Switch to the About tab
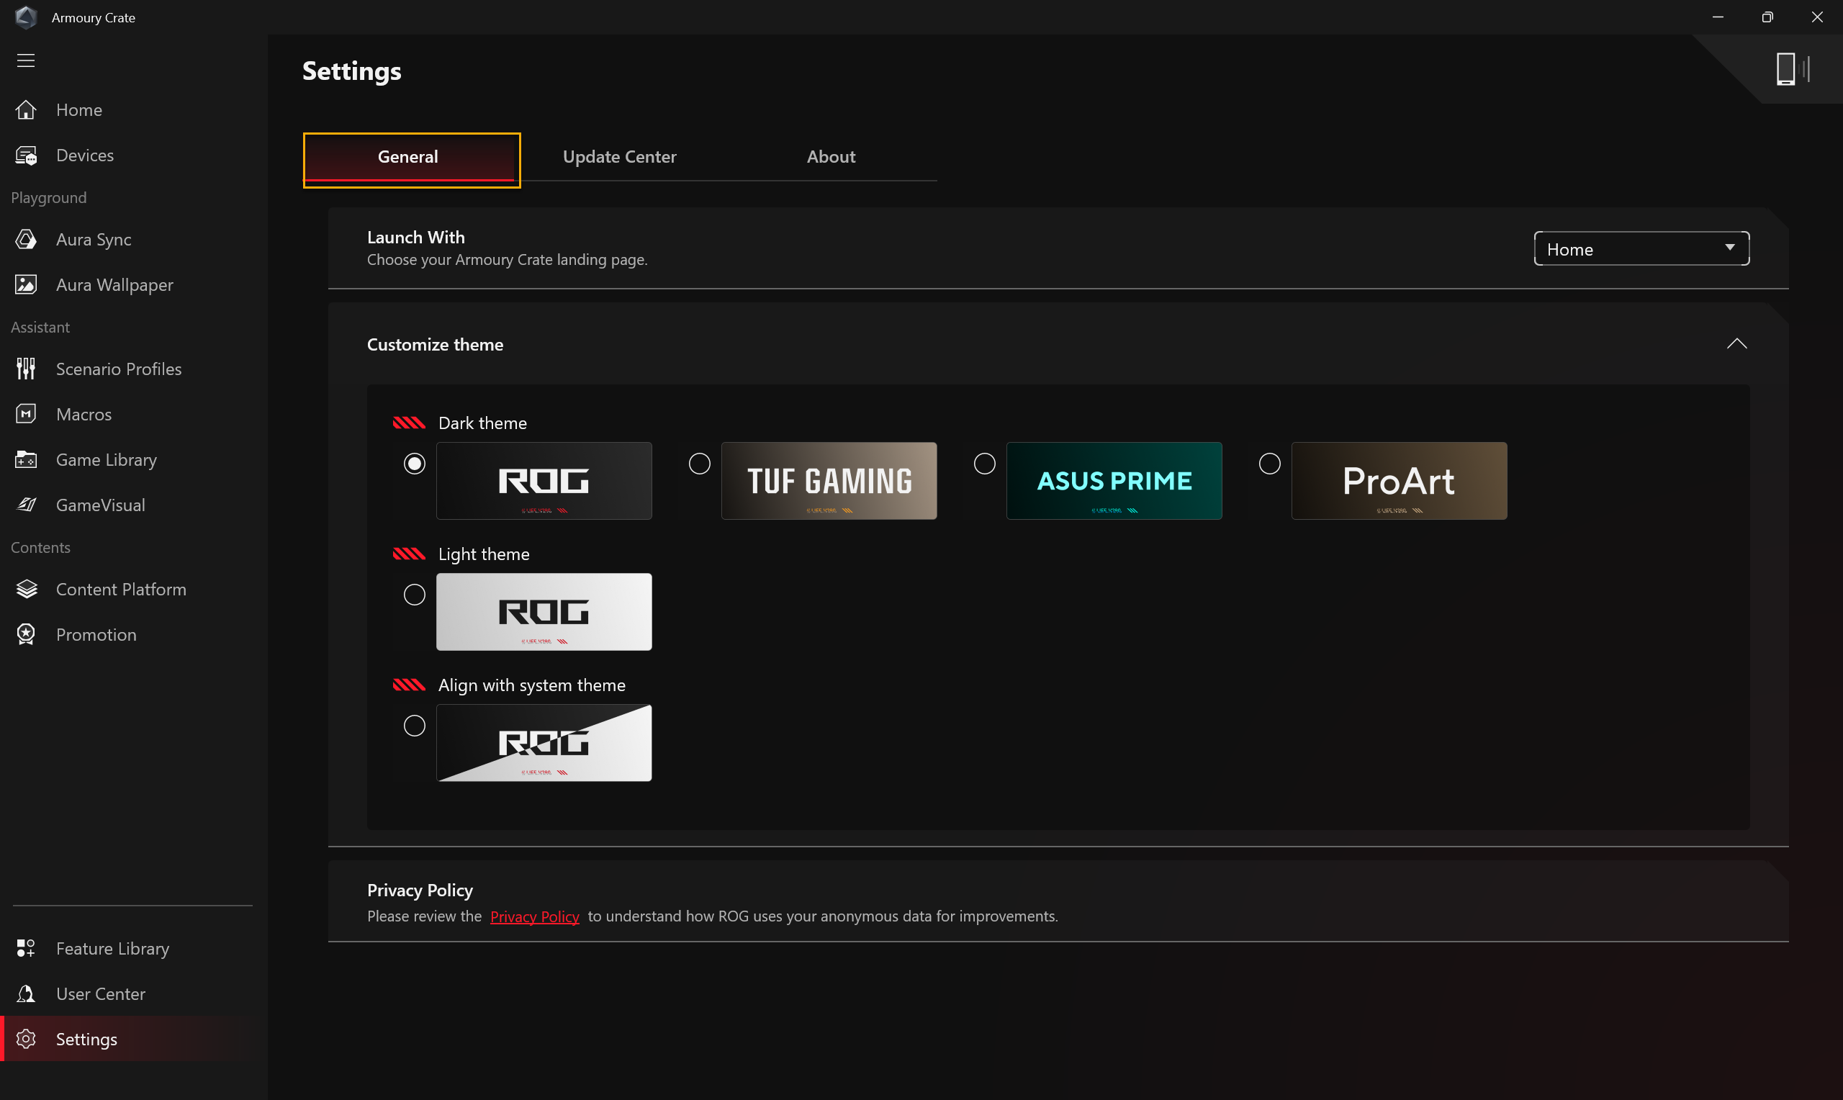1843x1100 pixels. [831, 156]
